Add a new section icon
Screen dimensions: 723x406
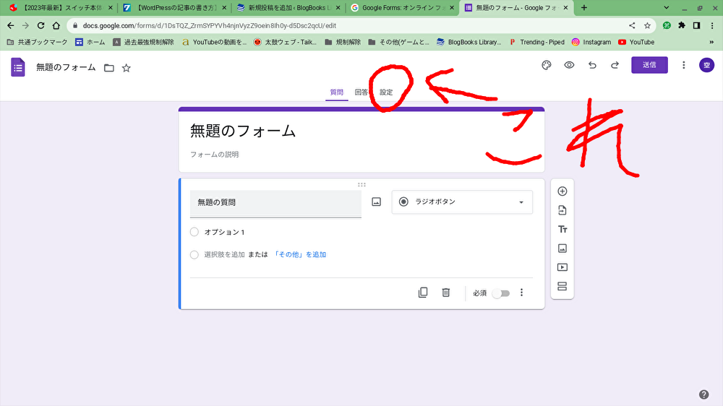[x=562, y=286]
